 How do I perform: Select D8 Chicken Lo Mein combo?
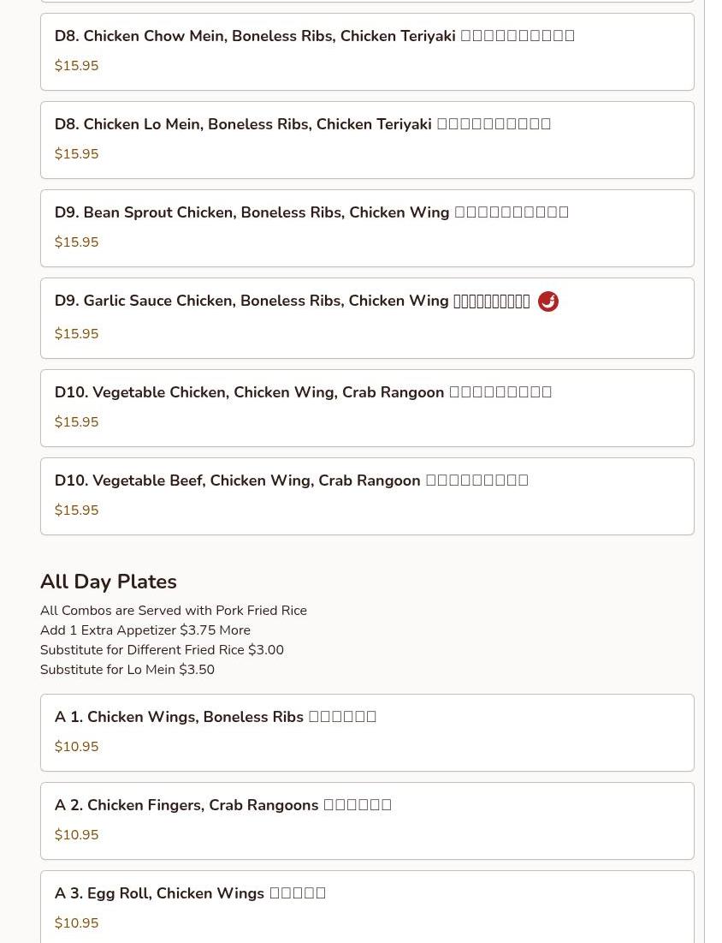click(367, 140)
